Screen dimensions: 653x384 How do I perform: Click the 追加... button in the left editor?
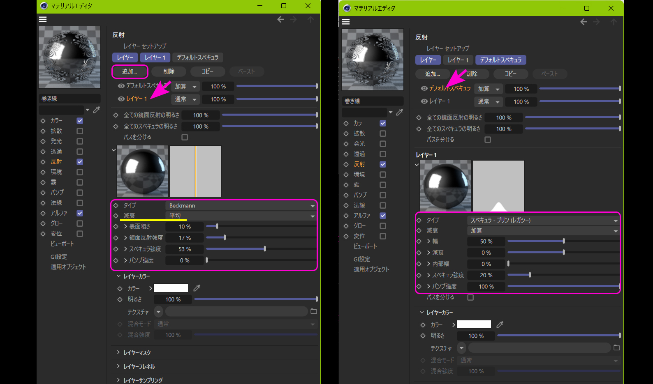coord(130,71)
